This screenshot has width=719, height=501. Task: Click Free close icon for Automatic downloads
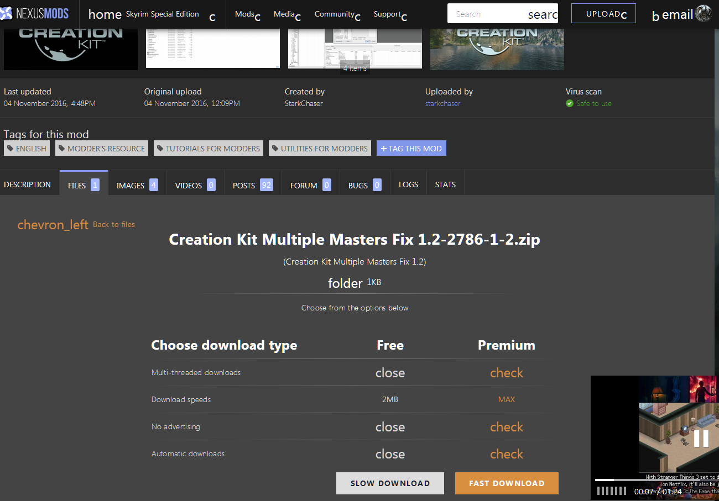390,454
